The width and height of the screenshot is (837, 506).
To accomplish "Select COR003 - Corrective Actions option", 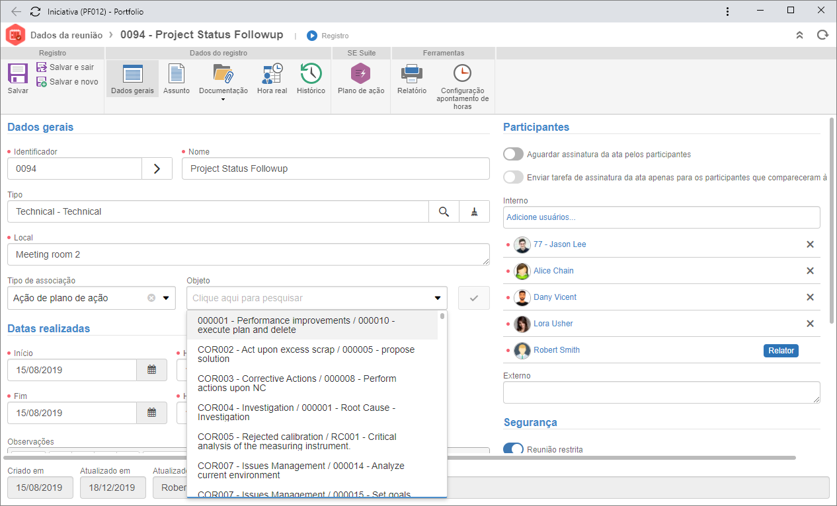I will [313, 383].
